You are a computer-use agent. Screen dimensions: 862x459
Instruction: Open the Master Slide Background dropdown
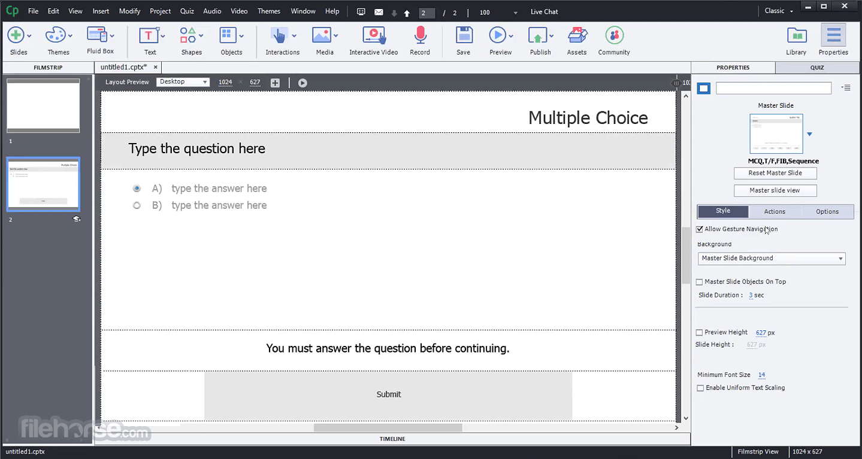tap(772, 259)
